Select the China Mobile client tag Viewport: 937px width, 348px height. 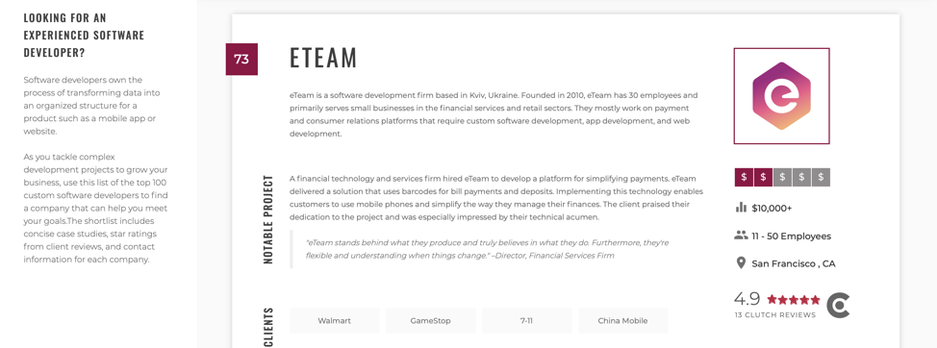point(622,320)
